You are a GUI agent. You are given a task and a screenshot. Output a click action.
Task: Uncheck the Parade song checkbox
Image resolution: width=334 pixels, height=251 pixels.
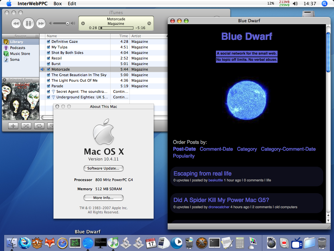[49, 86]
